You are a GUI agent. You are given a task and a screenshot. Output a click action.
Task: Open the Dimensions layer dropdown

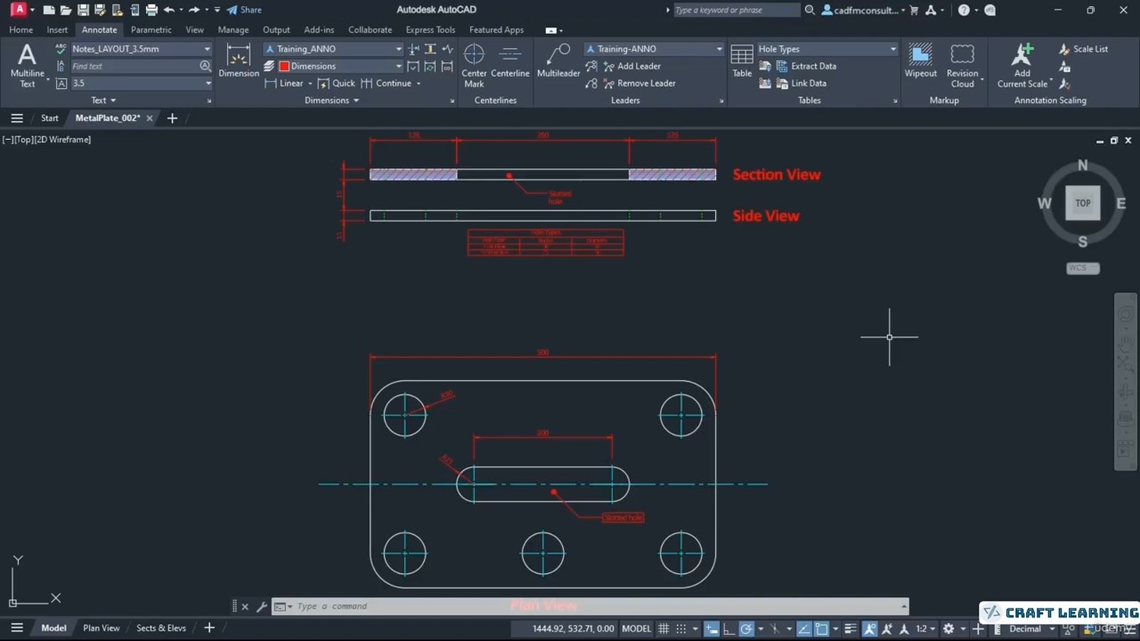tap(398, 66)
